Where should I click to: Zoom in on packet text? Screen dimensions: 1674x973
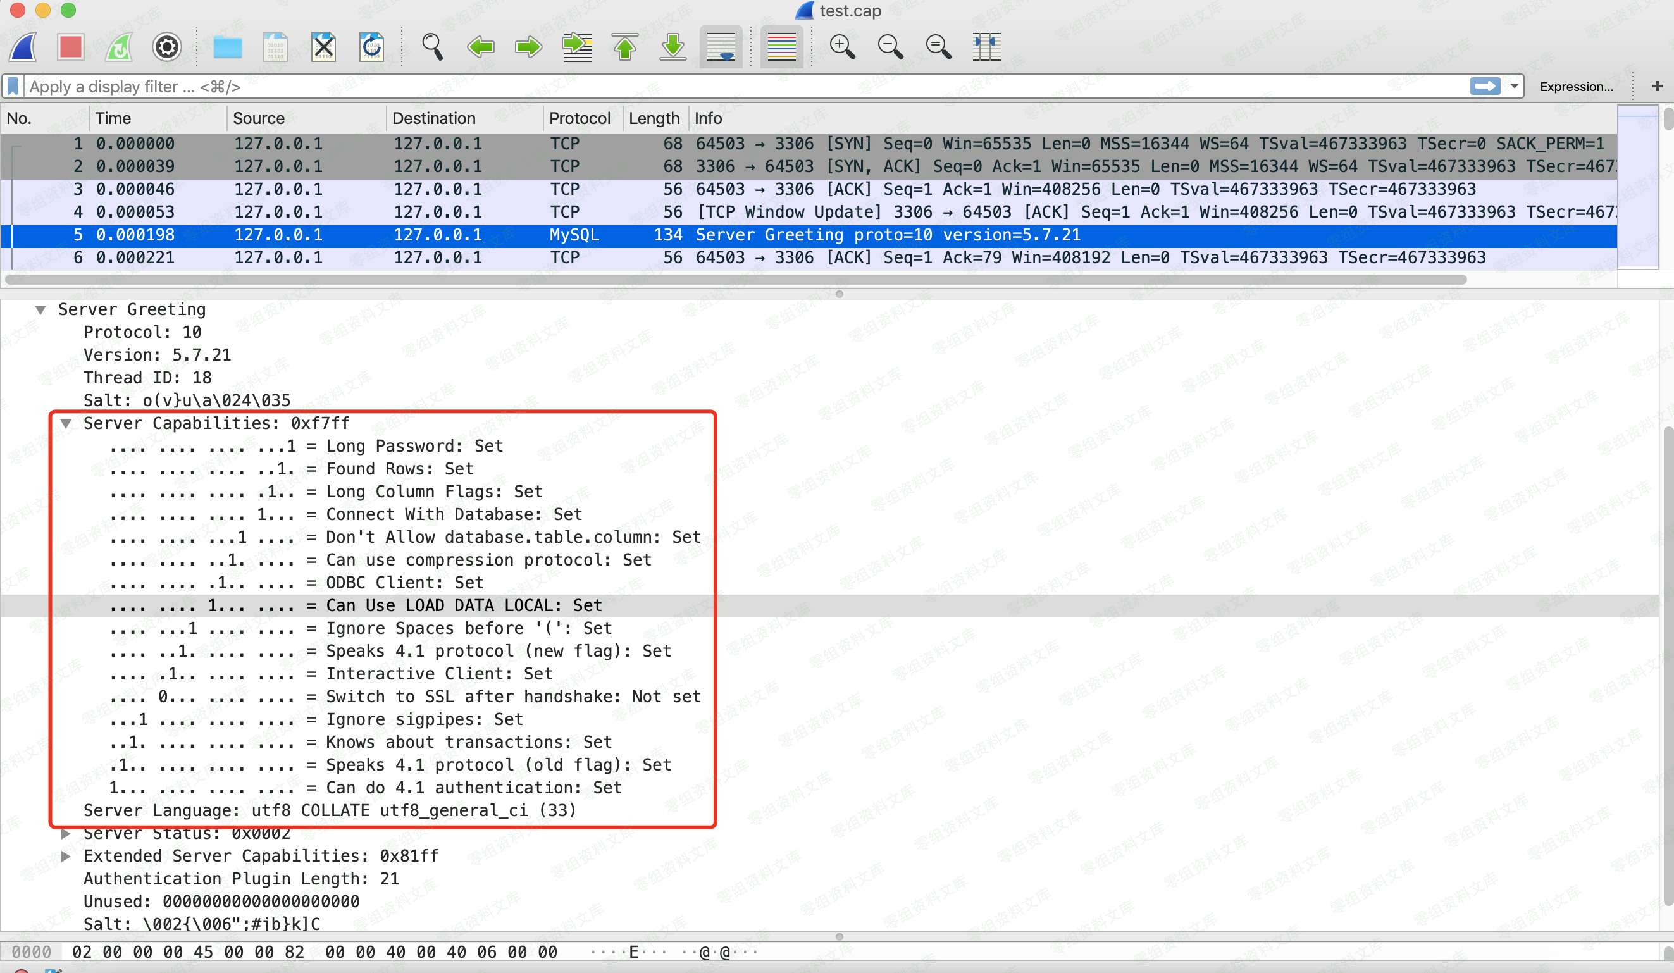click(x=841, y=47)
